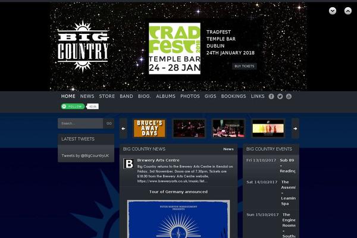Viewport: 357px width, 238px height.
Task: Open Tour of Germany announced headline
Action: [178, 192]
